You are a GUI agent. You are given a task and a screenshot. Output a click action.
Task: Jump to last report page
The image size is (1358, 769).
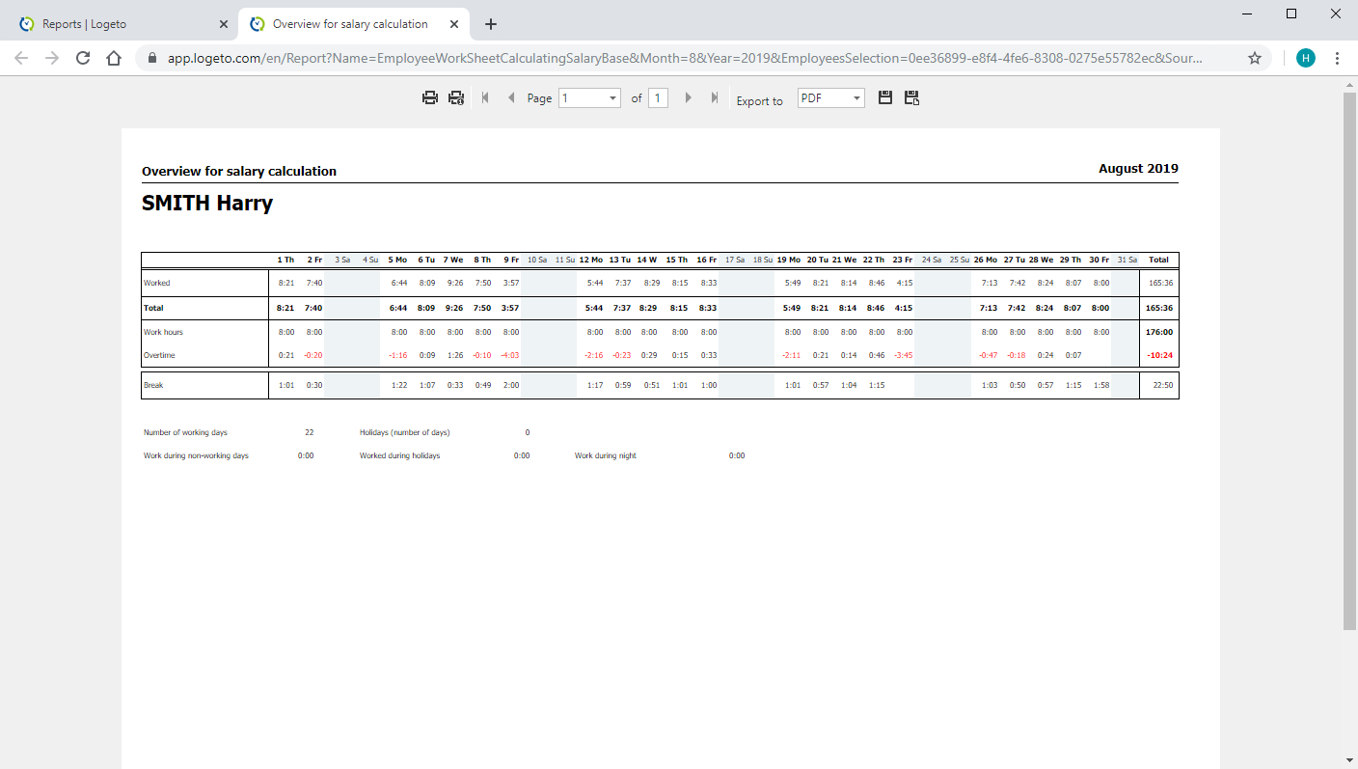click(x=715, y=97)
